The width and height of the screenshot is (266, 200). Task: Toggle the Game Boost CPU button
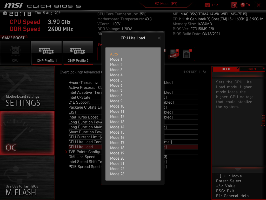15,53
